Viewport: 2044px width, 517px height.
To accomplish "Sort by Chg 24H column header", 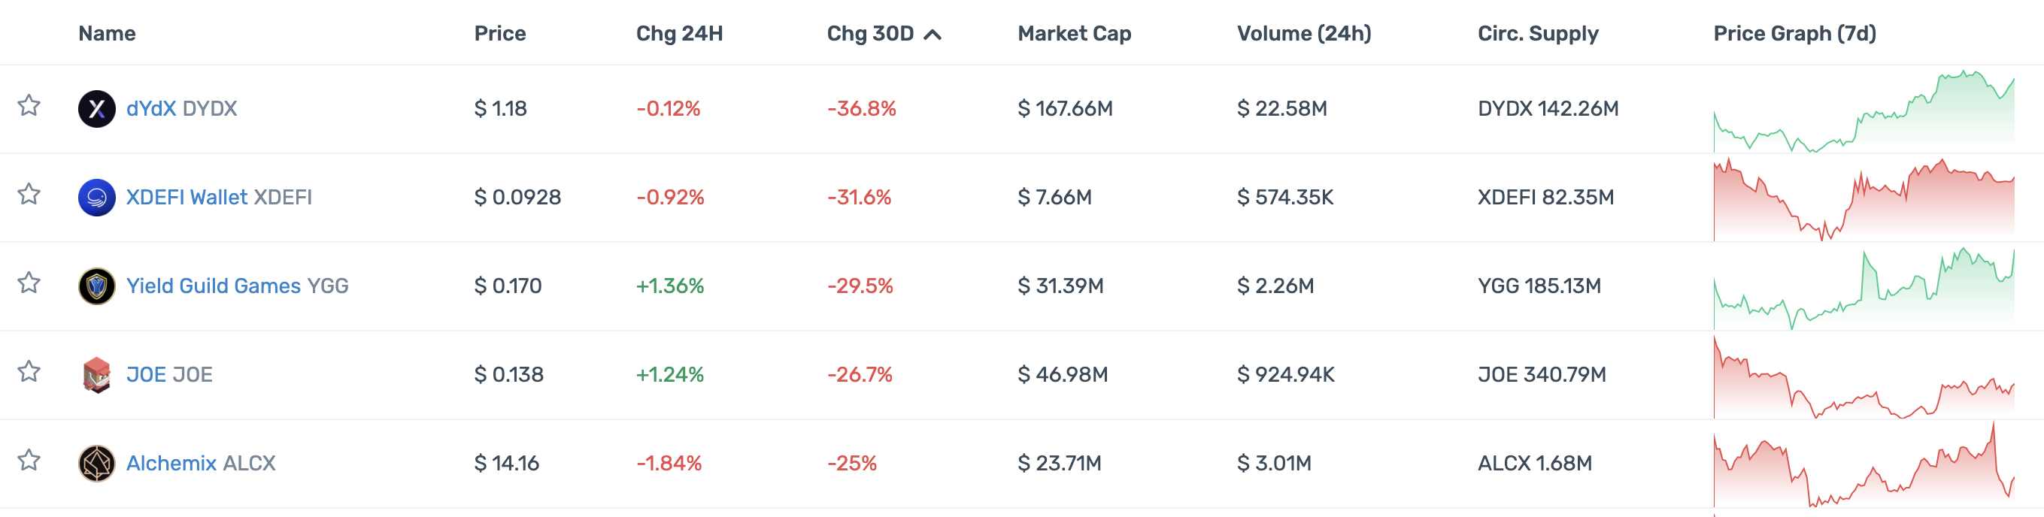I will 679,33.
